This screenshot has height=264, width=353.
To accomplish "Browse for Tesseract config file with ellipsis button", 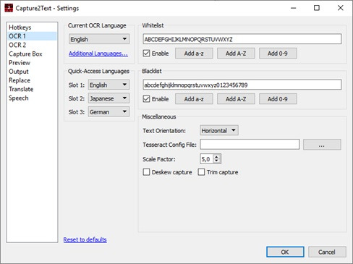I will point(322,145).
